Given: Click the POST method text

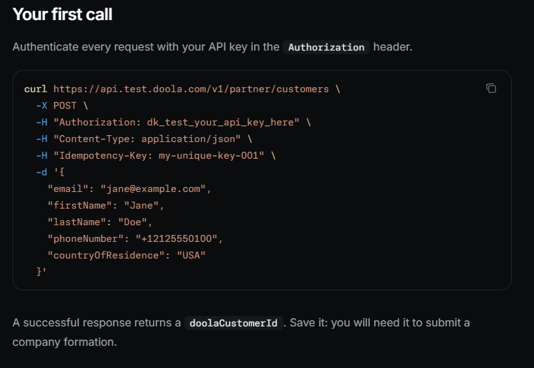Looking at the screenshot, I should pos(64,105).
